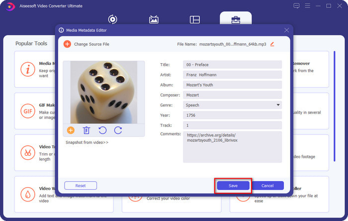Click the Save button

tap(233, 186)
